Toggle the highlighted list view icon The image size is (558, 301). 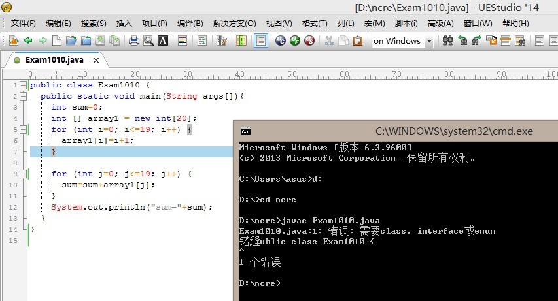261,40
